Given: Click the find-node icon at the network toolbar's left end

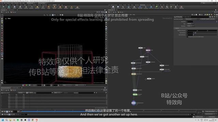Looking at the screenshot, I should [192, 15].
